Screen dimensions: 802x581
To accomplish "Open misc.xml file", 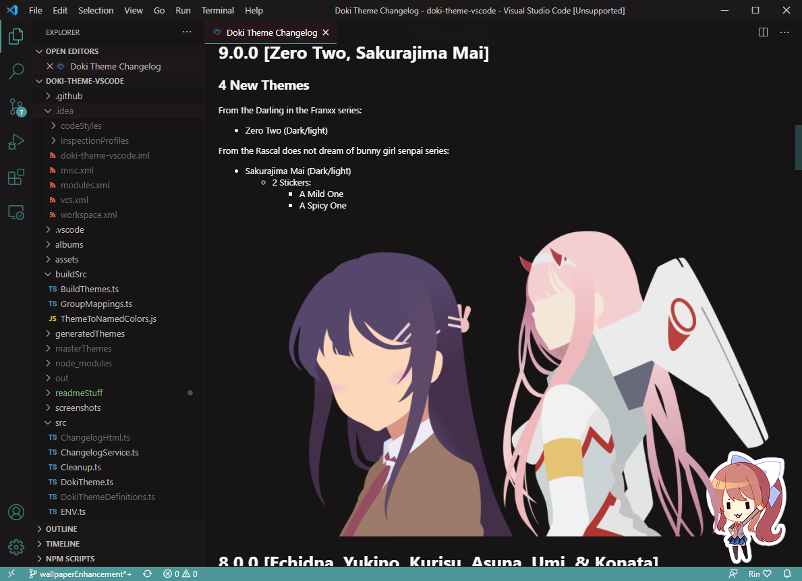I will pos(118,170).
